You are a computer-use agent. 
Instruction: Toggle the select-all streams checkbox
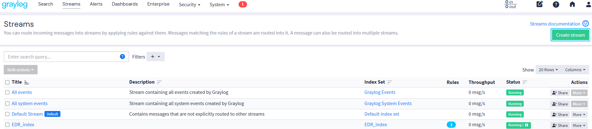pyautogui.click(x=7, y=82)
